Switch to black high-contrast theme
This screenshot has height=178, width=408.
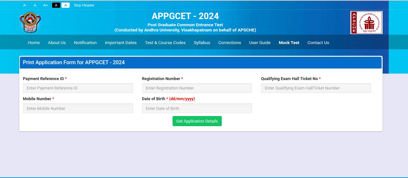56,5
